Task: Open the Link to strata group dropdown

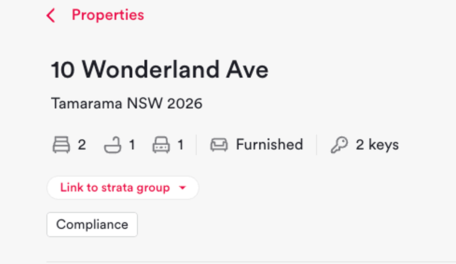Action: pyautogui.click(x=123, y=188)
